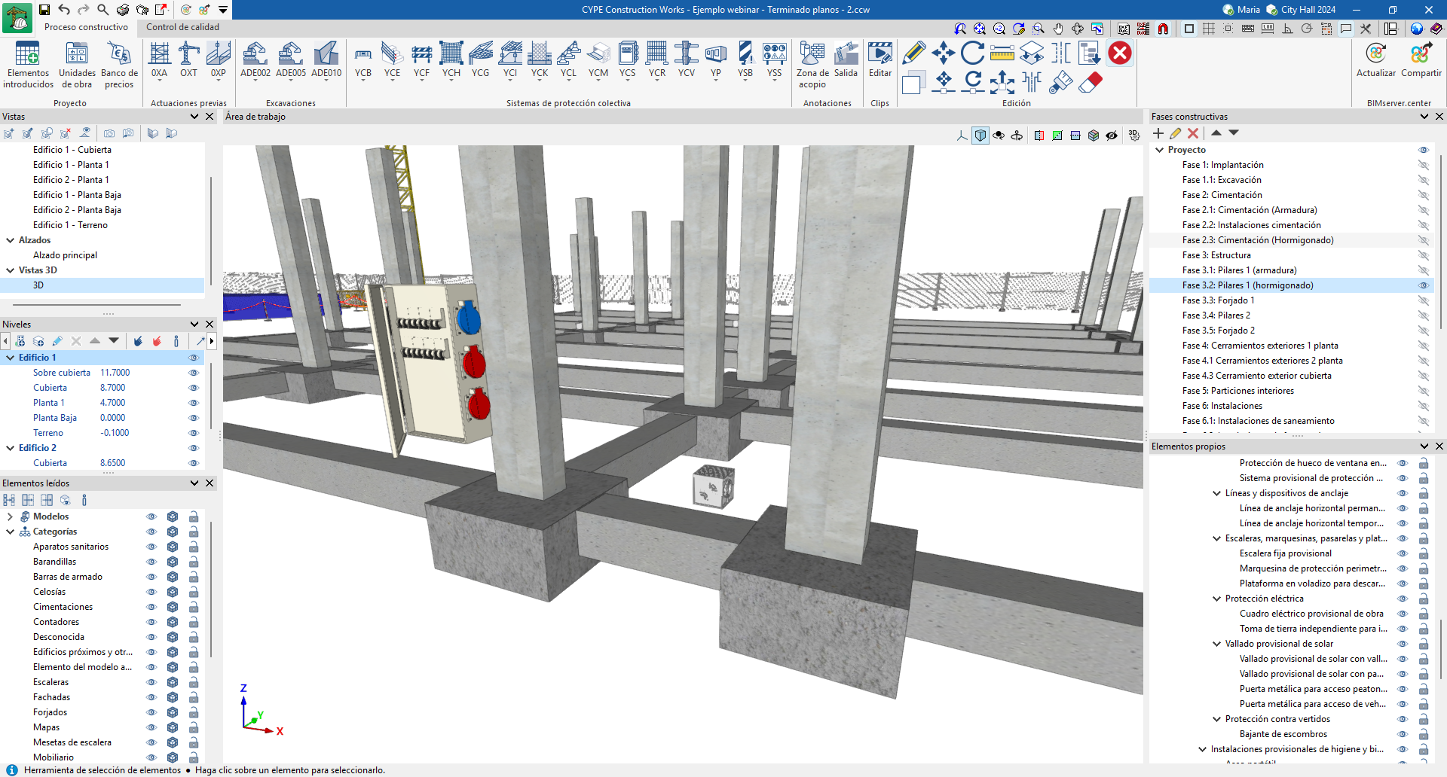Open the Zona de acopio tool

[812, 65]
